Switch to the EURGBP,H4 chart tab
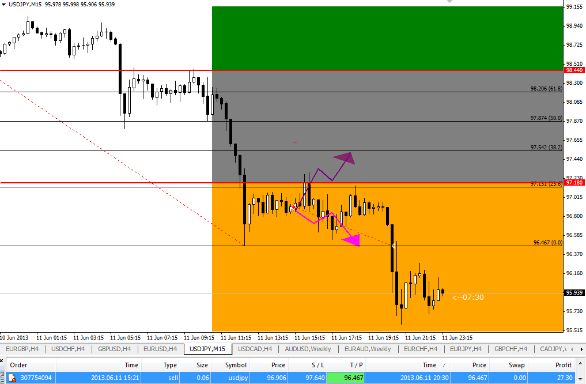586x384 pixels. pyautogui.click(x=23, y=349)
